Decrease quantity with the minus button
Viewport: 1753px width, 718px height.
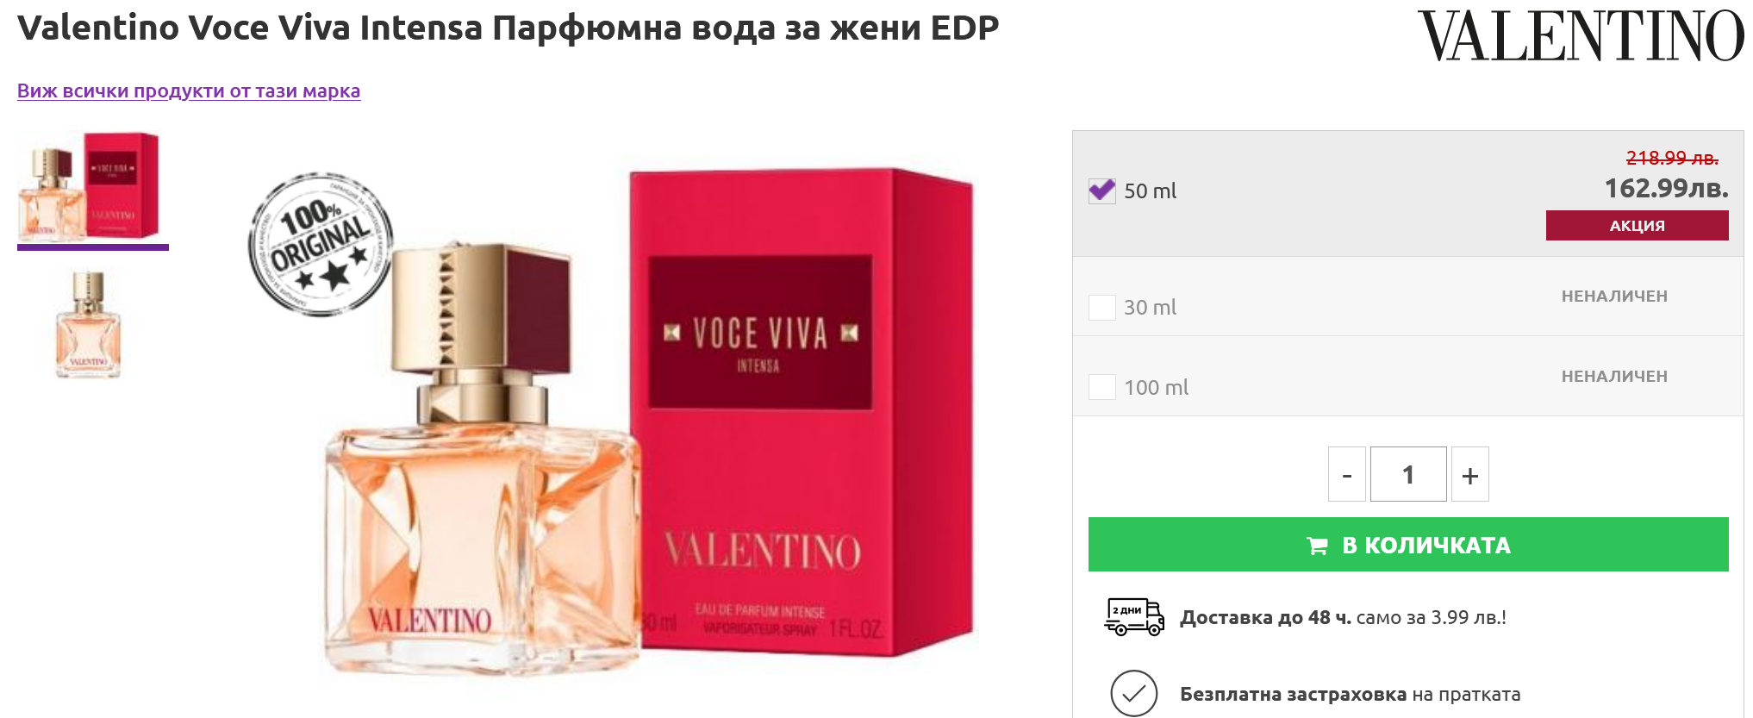(x=1347, y=474)
